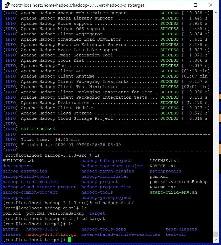Click the BUILD SUCCESS text

click(x=38, y=129)
